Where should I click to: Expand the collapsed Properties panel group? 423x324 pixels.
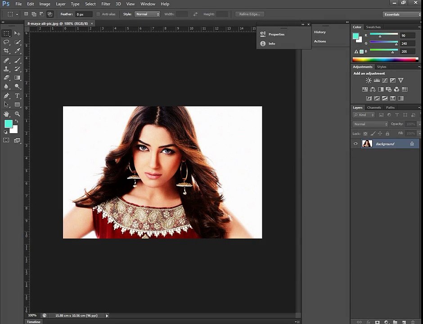tap(303, 24)
